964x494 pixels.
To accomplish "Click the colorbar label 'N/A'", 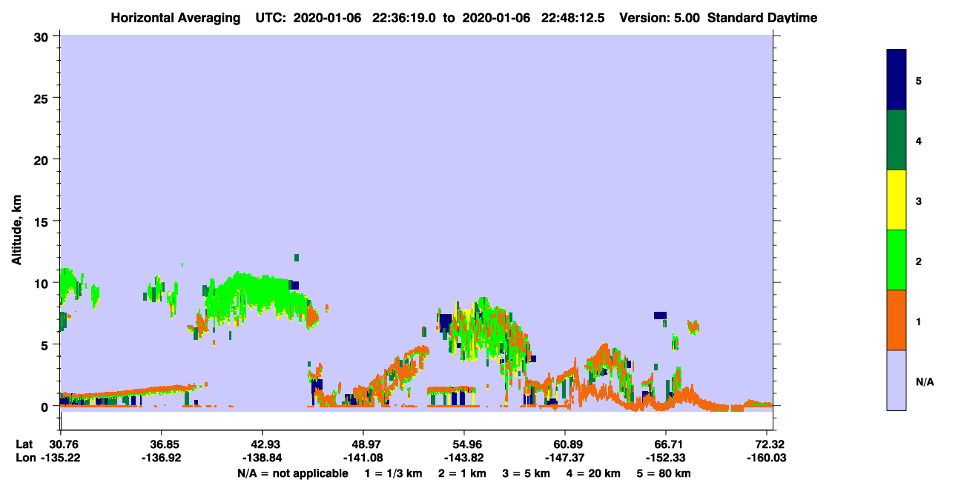I will tap(924, 382).
